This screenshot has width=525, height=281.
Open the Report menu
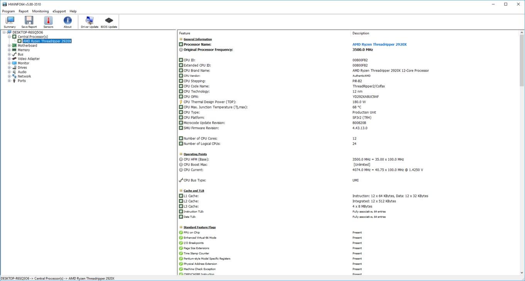pos(24,11)
